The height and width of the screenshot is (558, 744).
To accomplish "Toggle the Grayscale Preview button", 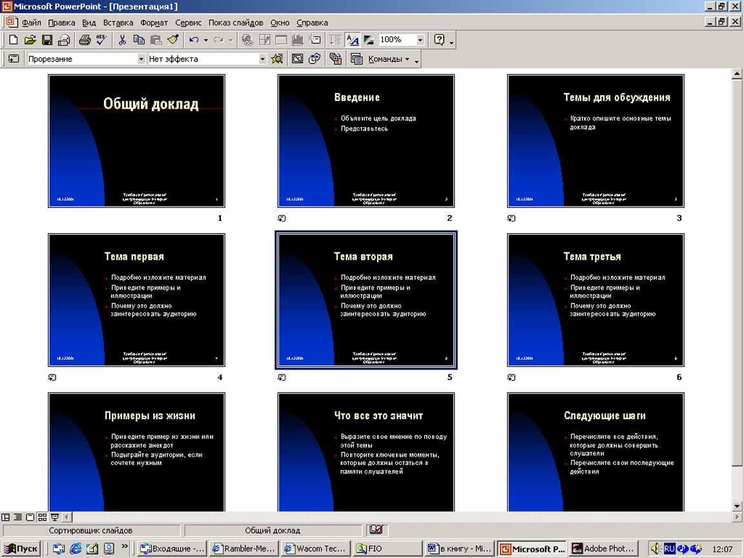I will 369,40.
